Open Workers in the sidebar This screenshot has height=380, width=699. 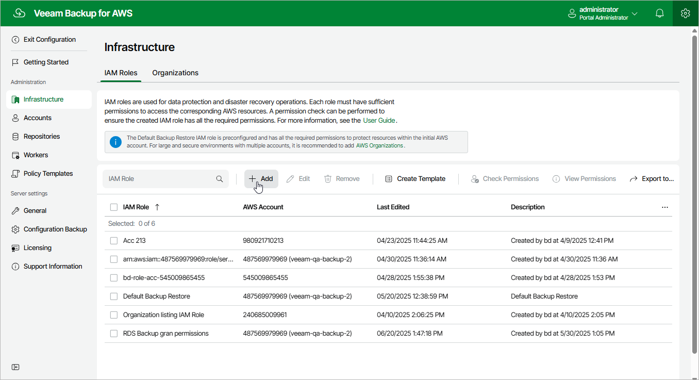(x=49, y=155)
